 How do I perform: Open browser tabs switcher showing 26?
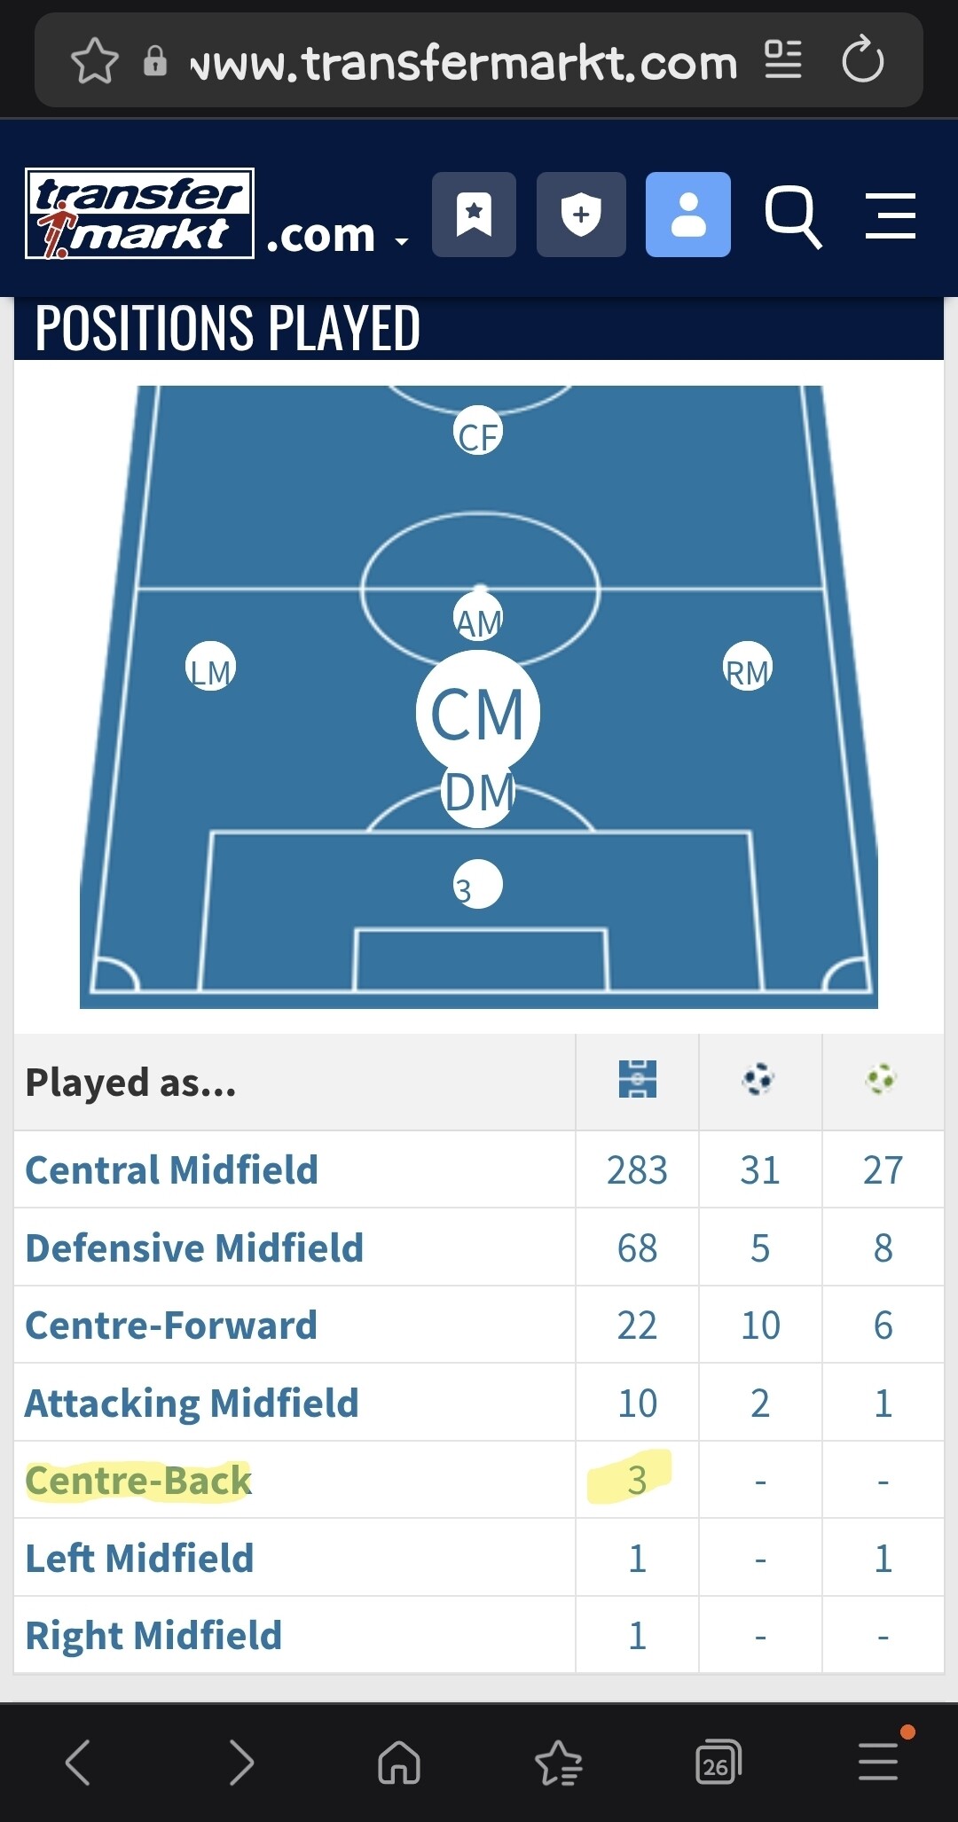pyautogui.click(x=718, y=1762)
